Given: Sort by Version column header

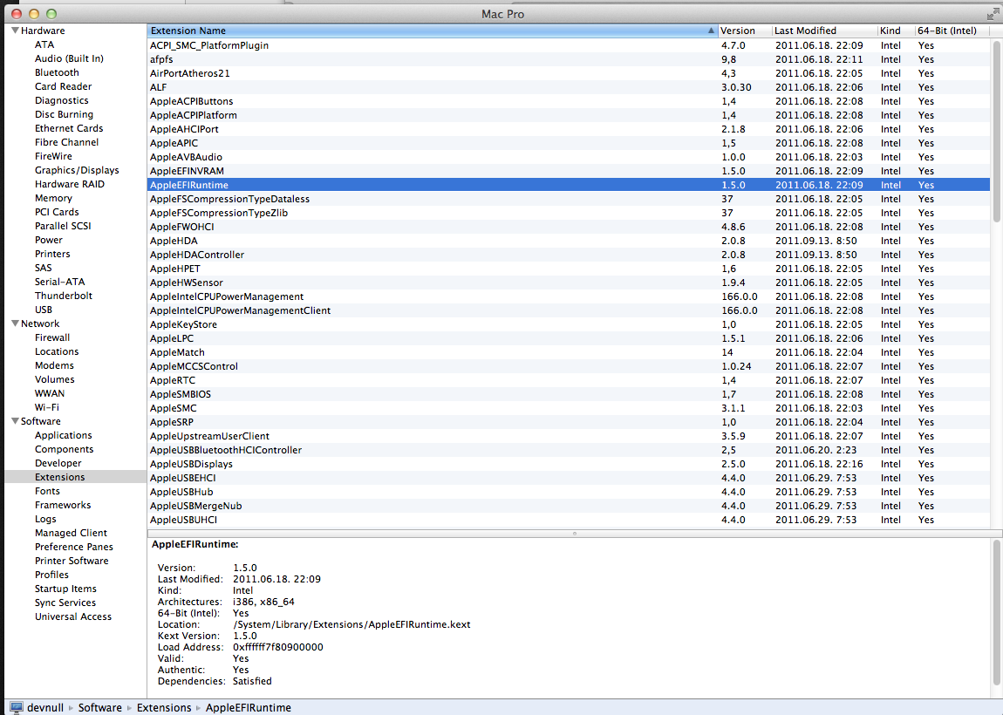Looking at the screenshot, I should 745,31.
